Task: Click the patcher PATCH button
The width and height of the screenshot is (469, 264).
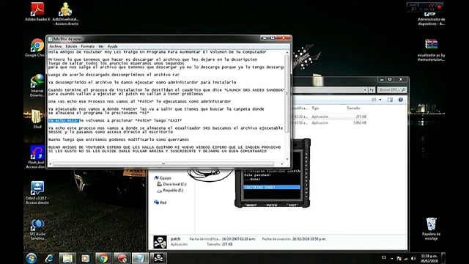Action: pyautogui.click(x=272, y=205)
